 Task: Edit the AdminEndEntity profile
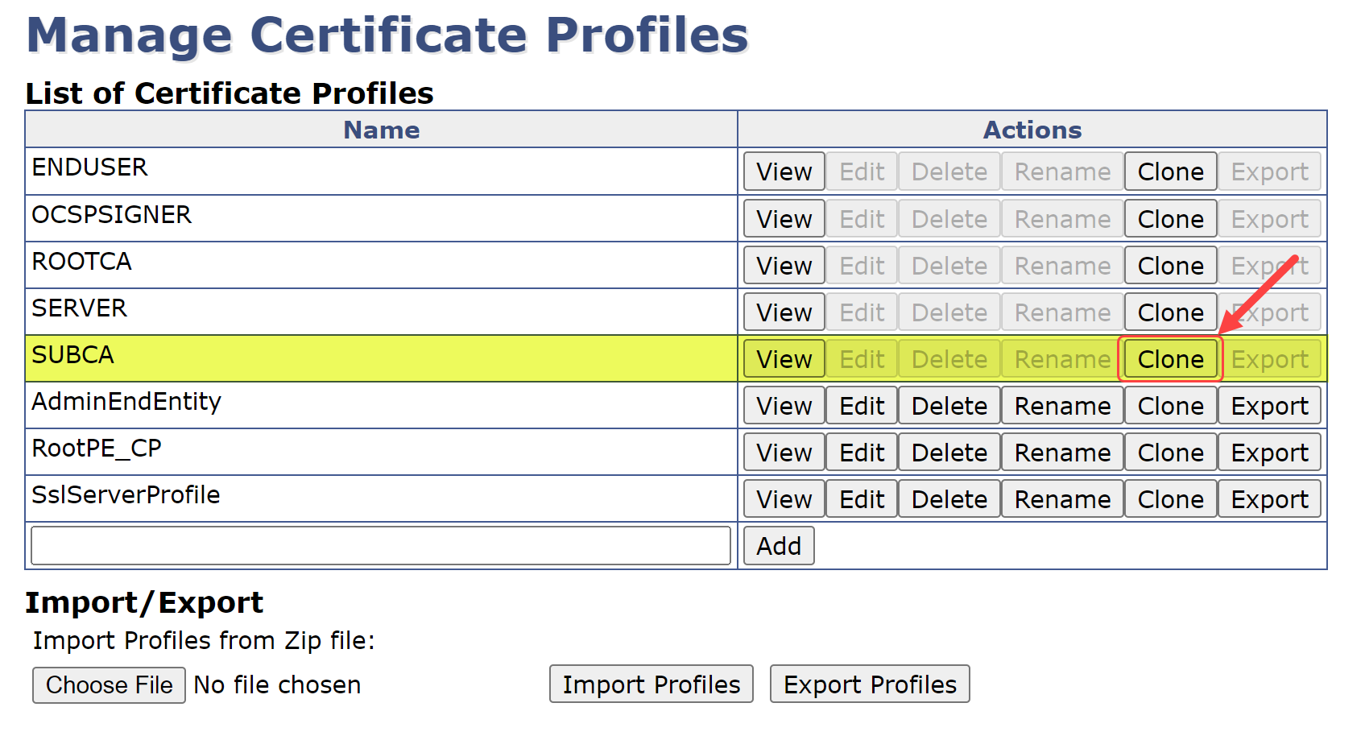(862, 406)
